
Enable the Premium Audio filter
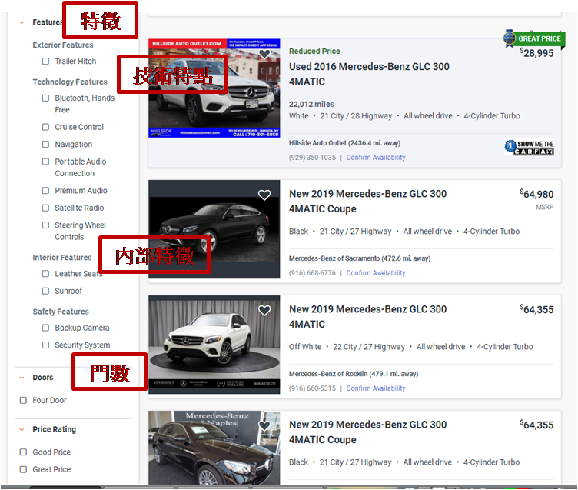(x=45, y=191)
